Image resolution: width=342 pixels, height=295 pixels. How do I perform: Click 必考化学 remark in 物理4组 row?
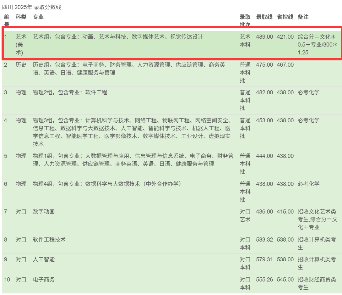point(309,184)
